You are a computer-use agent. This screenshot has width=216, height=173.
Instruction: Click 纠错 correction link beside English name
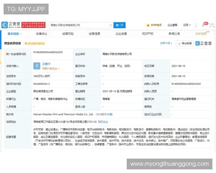[x=109, y=114]
